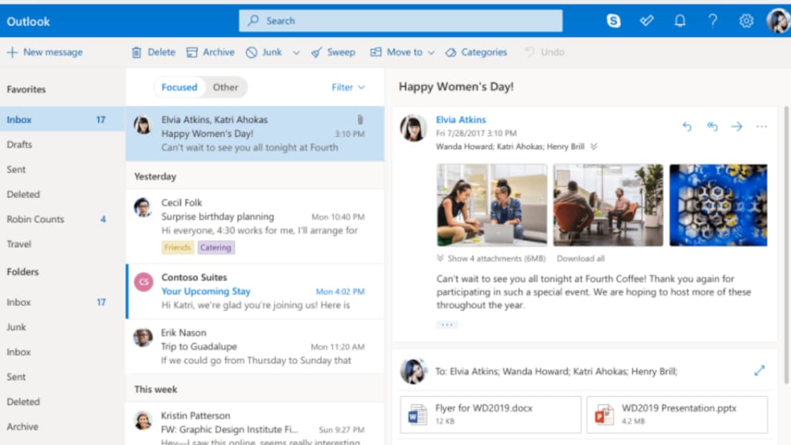Open the Flyer for WD2019.docx attachment
Screen dimensions: 791x445
pos(490,414)
